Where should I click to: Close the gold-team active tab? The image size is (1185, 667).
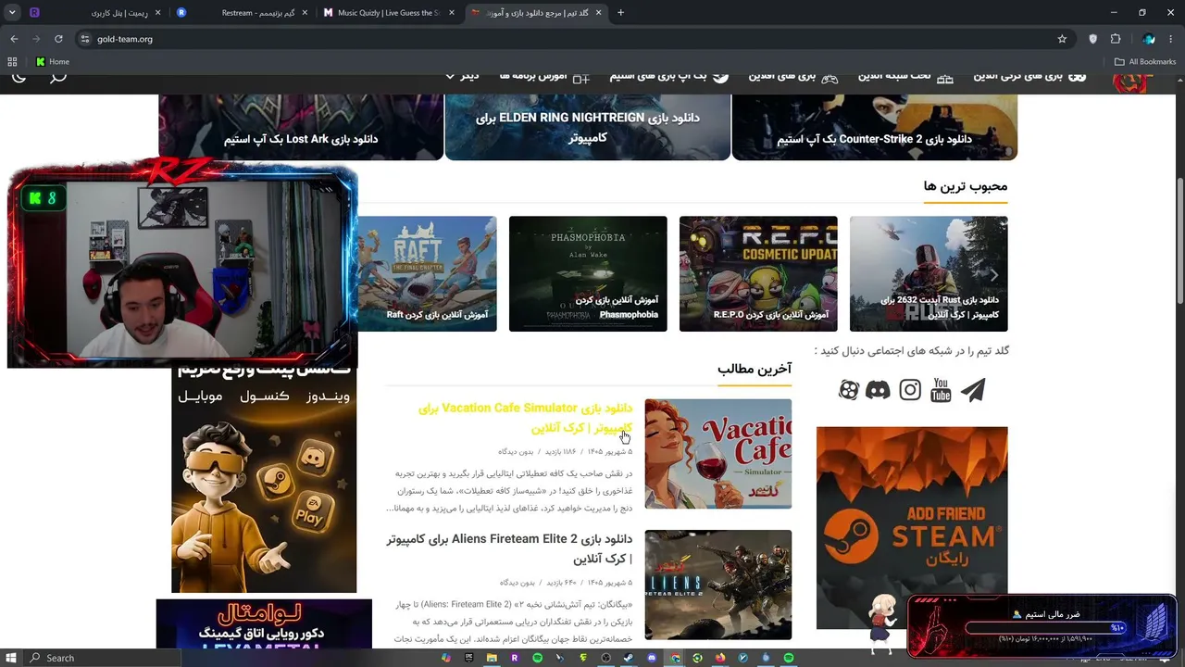598,13
